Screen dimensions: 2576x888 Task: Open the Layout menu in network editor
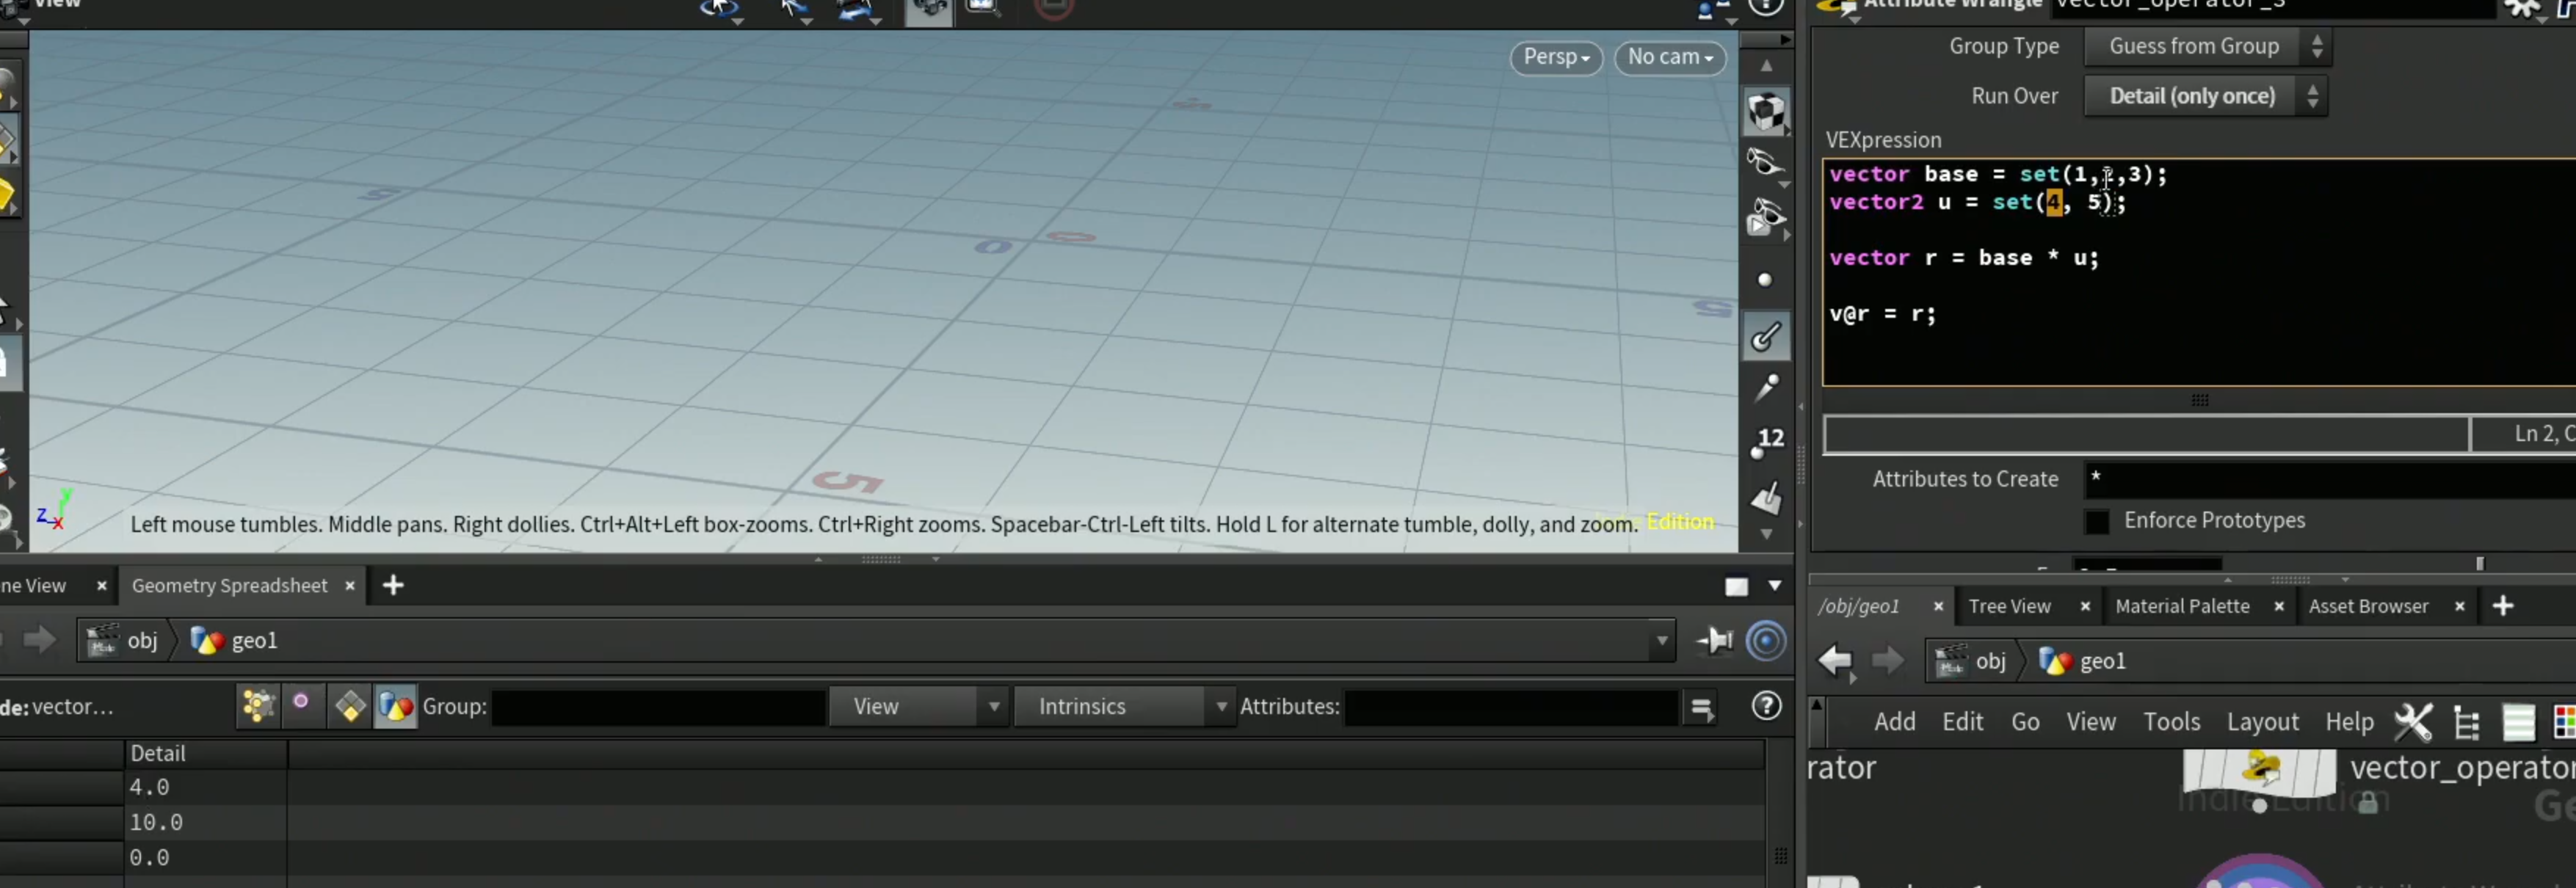click(x=2262, y=721)
